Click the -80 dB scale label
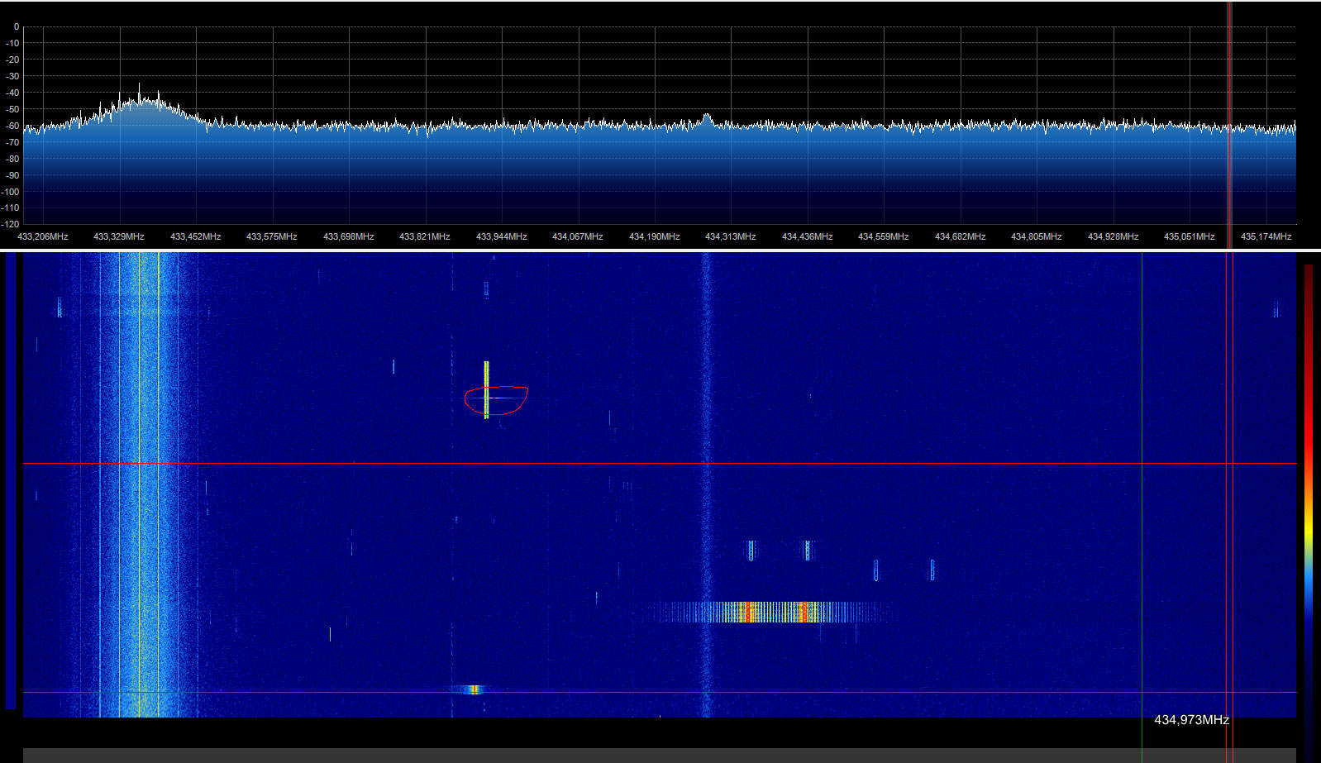Image resolution: width=1321 pixels, height=763 pixels. (12, 159)
